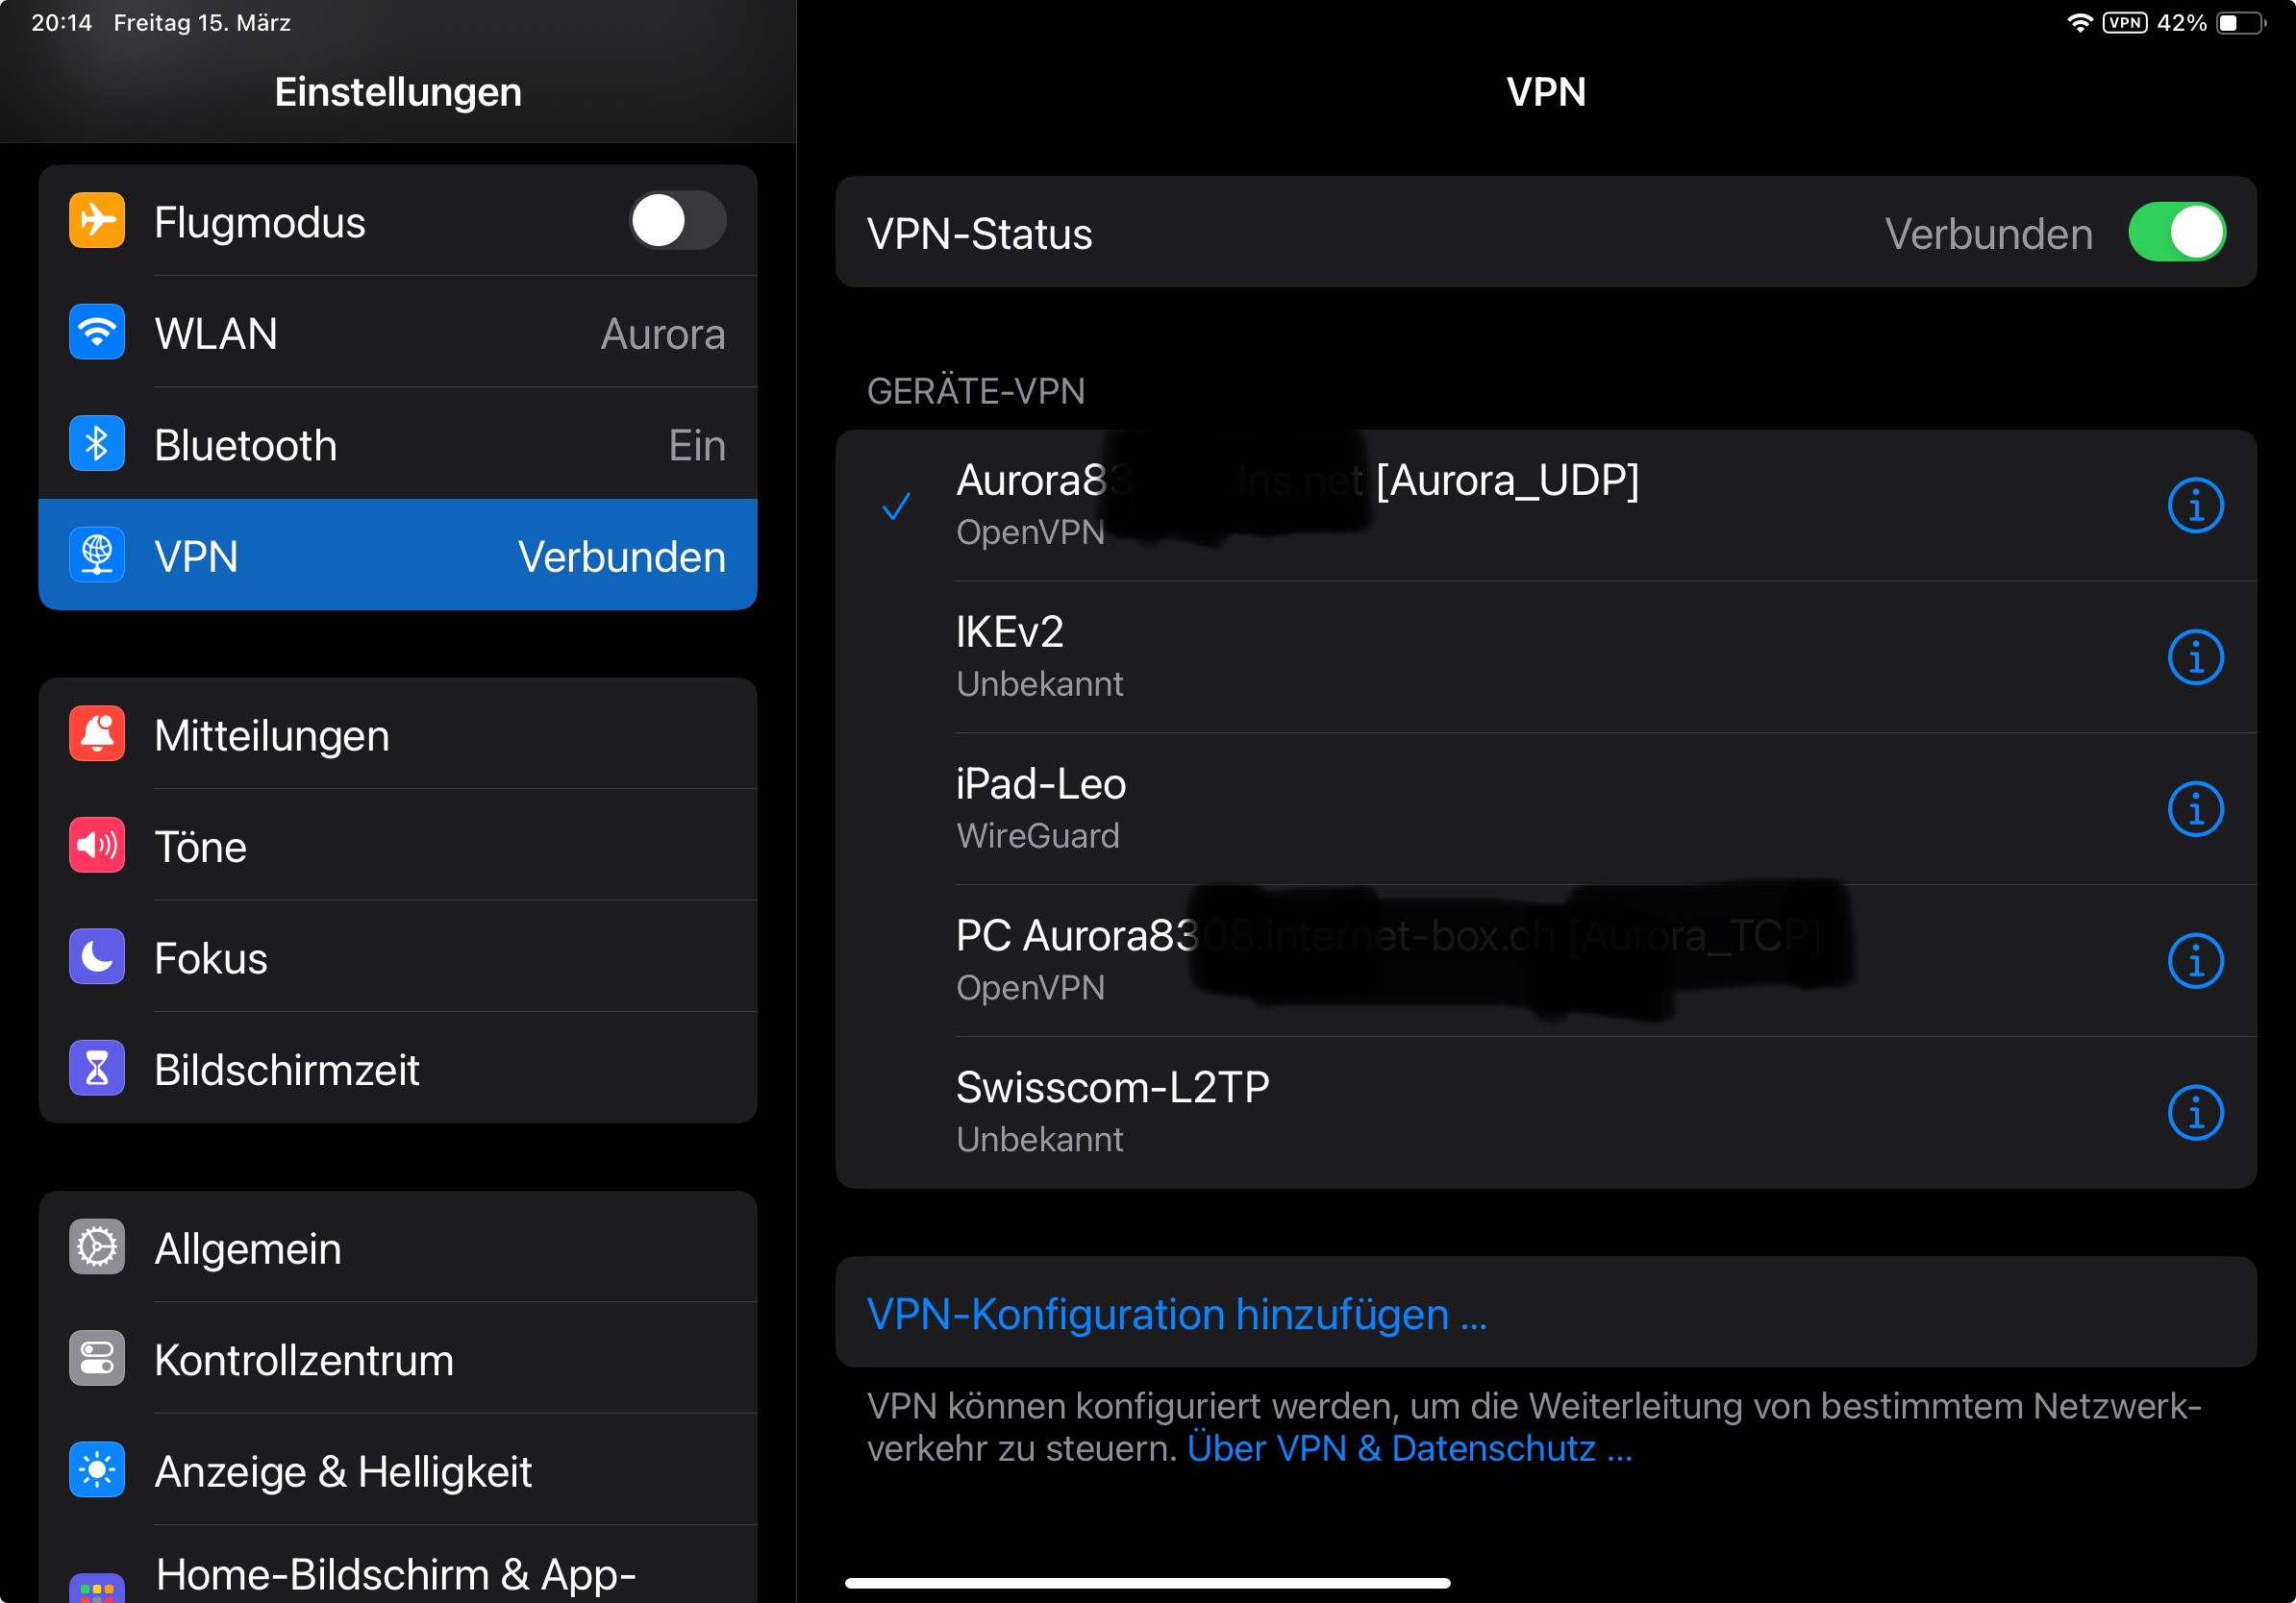The width and height of the screenshot is (2296, 1603).
Task: Open info for Aurora_UDP OpenVPN profile
Action: 2194,506
